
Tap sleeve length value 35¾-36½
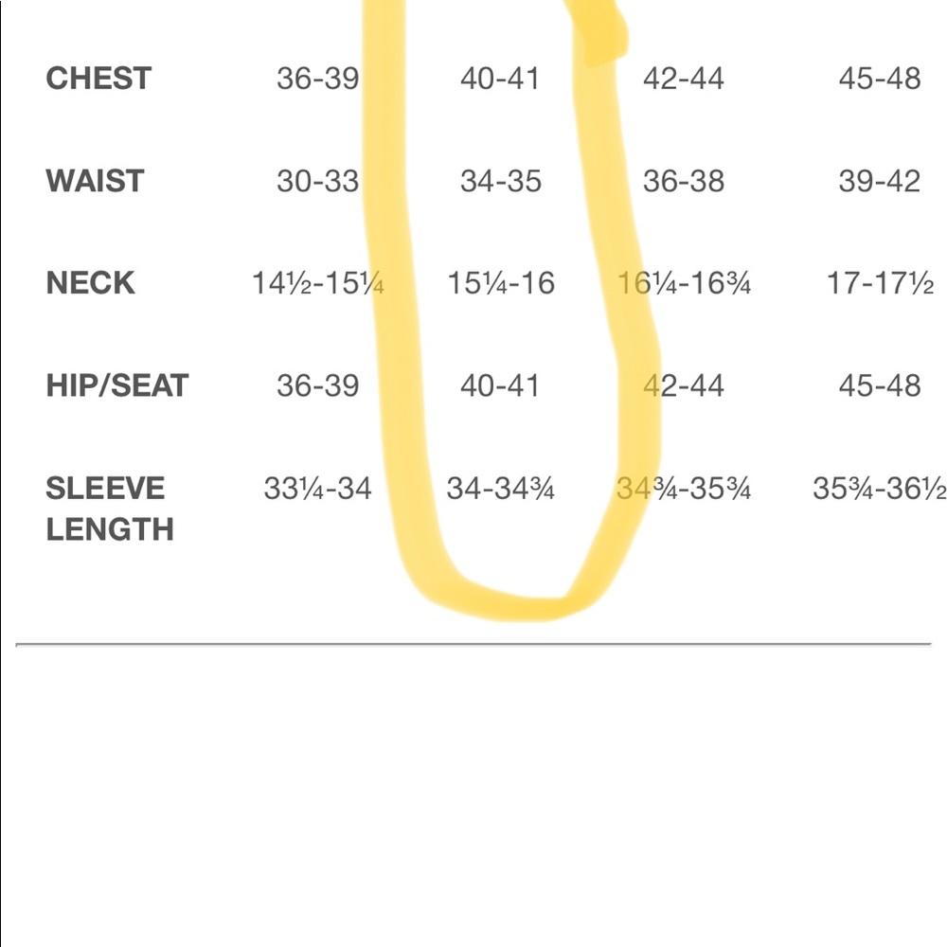pyautogui.click(x=879, y=489)
